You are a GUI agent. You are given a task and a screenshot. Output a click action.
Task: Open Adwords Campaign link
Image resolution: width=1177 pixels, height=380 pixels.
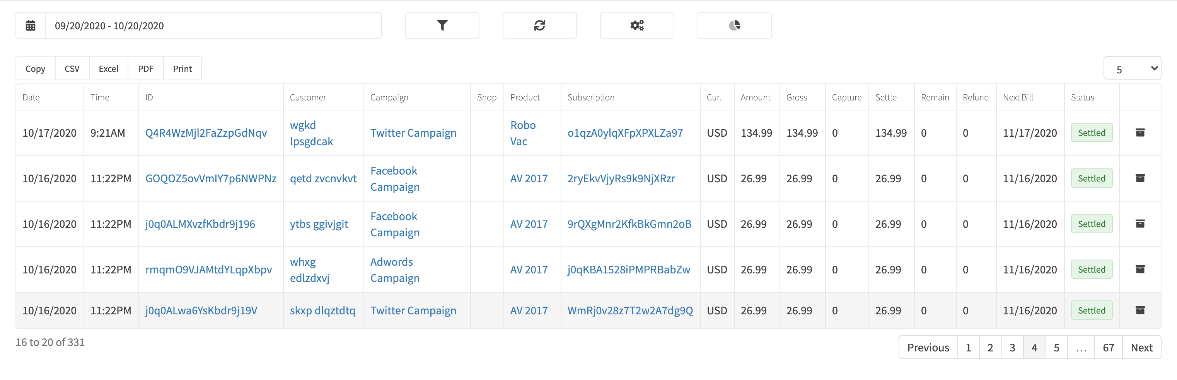[x=395, y=270]
